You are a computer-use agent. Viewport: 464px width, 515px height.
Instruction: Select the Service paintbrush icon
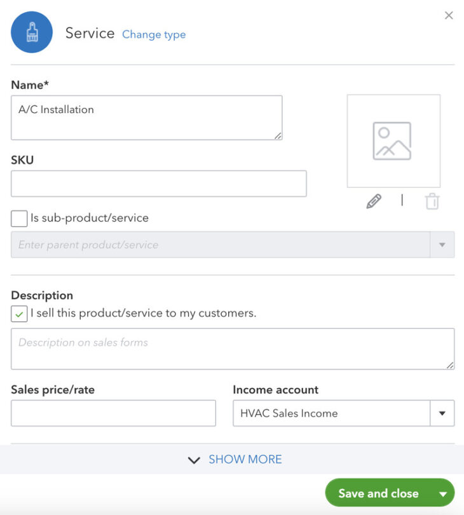click(31, 32)
